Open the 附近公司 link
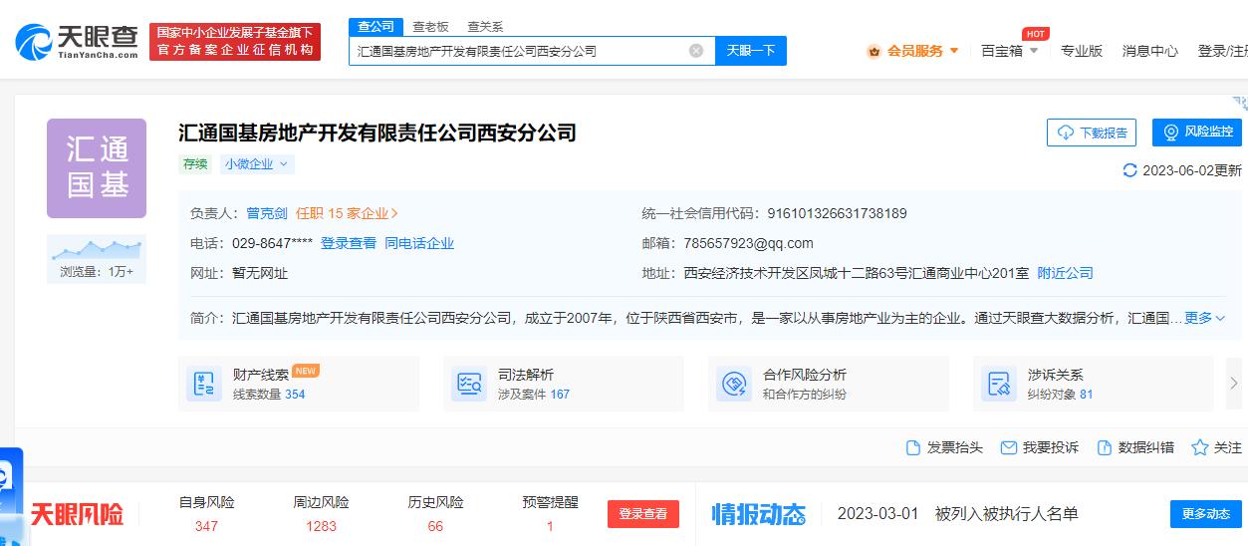1248x546 pixels. point(1065,273)
